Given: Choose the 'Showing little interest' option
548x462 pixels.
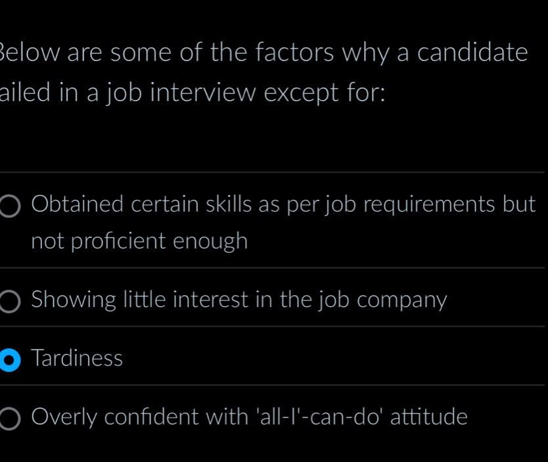Looking at the screenshot, I should coord(9,300).
